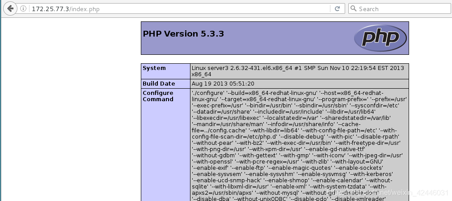Screen dimensions: 452x201
Task: Click the magnifier icon in search box
Action: tap(354, 8)
